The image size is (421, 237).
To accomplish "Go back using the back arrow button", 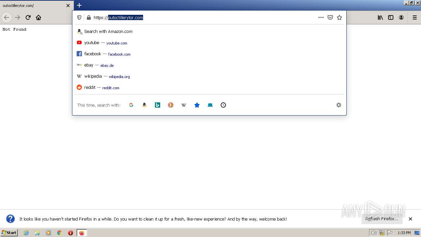I will tap(7, 17).
